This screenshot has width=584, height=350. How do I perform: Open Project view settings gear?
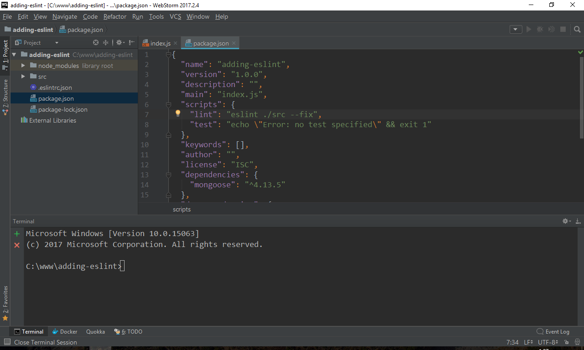tap(119, 42)
